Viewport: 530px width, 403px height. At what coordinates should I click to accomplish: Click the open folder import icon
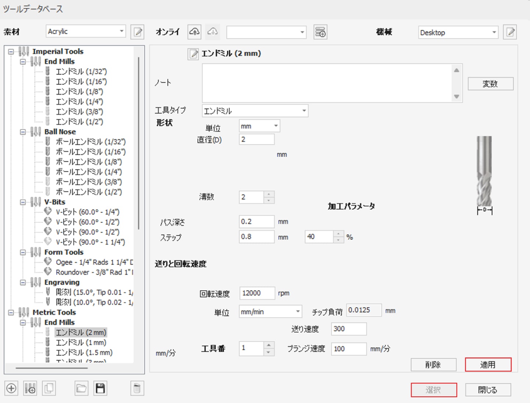(x=81, y=388)
